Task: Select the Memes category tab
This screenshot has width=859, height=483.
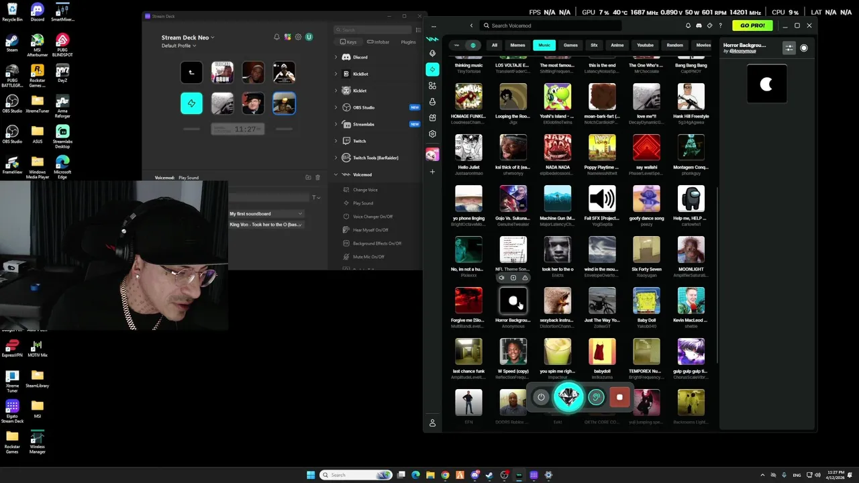Action: point(517,46)
